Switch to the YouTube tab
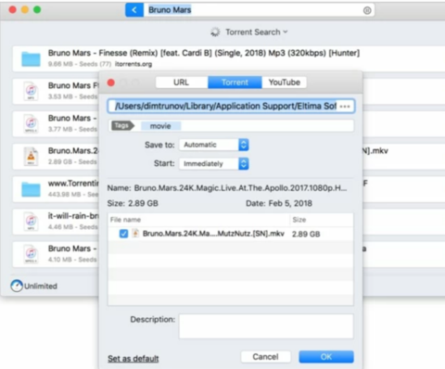The image size is (445, 369). click(x=285, y=83)
